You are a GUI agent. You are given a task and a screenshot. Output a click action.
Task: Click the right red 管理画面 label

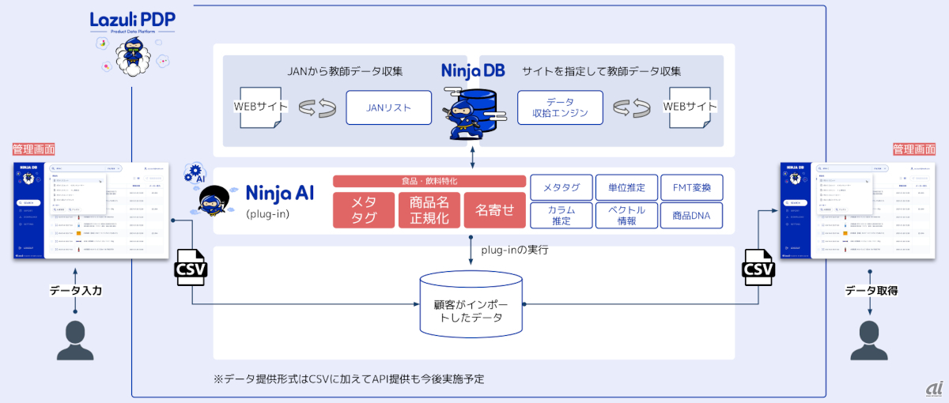pyautogui.click(x=914, y=149)
